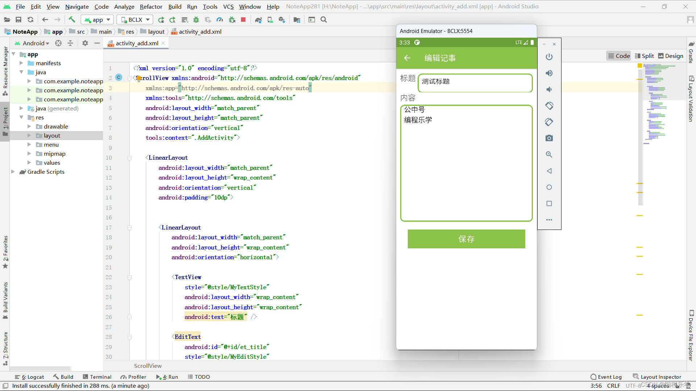Image resolution: width=696 pixels, height=391 pixels.
Task: Click the emulator zoom icon
Action: click(x=549, y=155)
